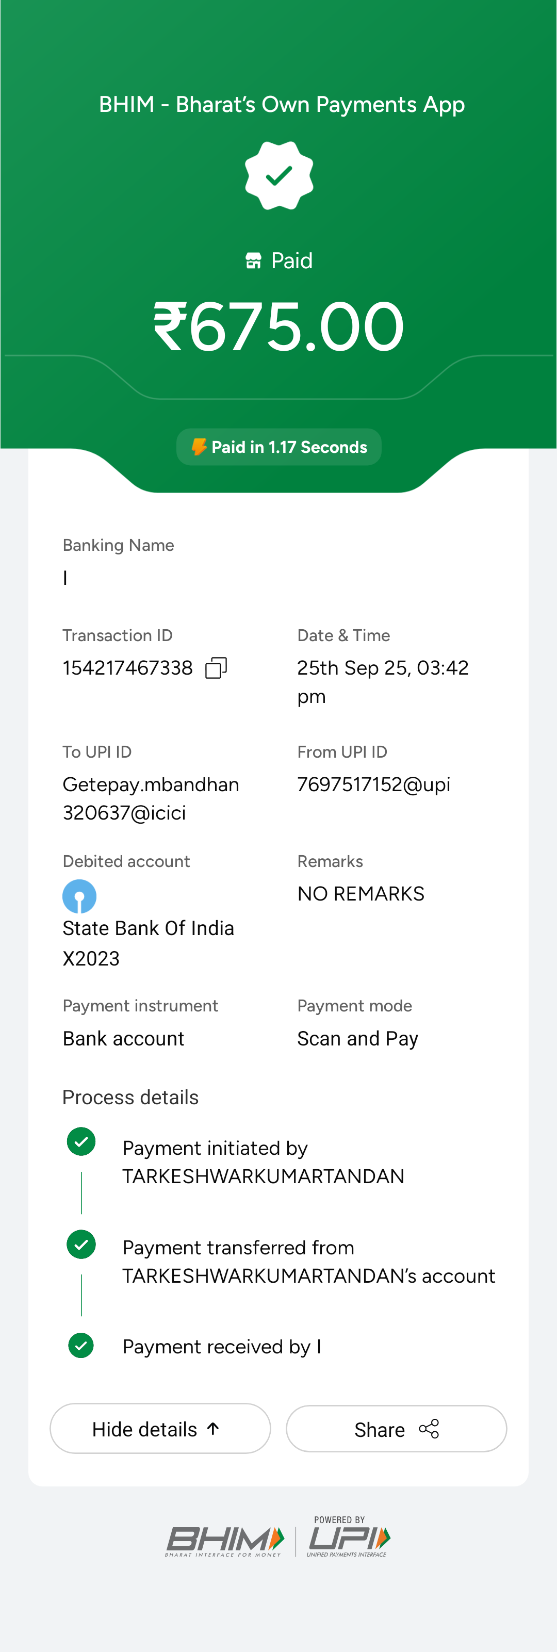Tap the white success badge checkmark
The image size is (557, 1652).
279,176
